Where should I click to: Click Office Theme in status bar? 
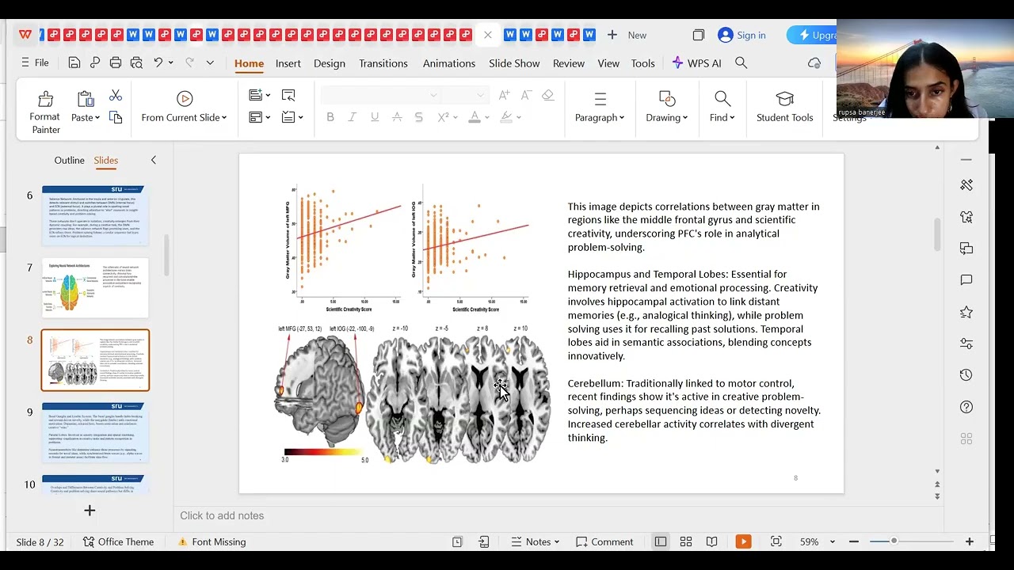118,541
